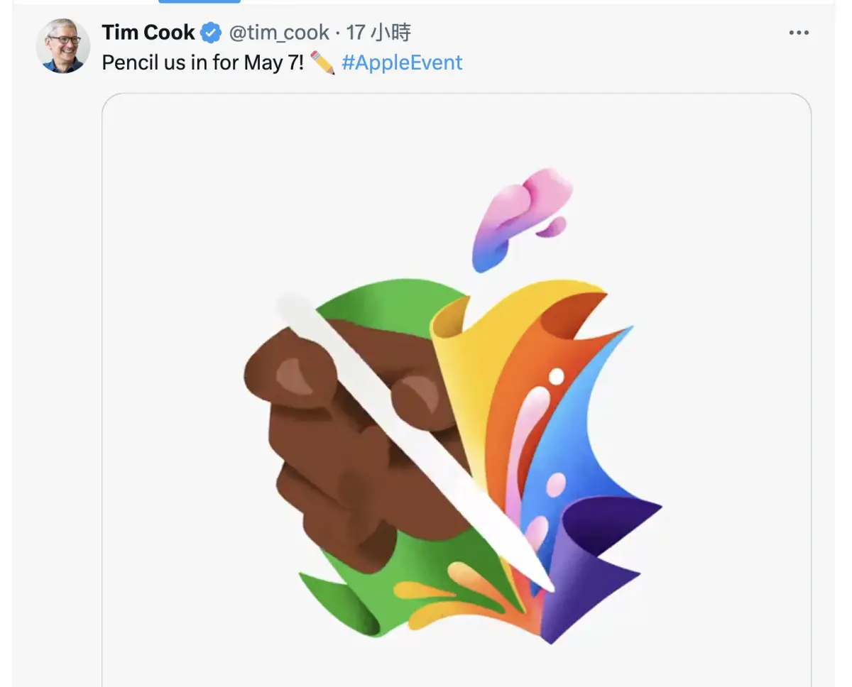This screenshot has height=687, width=852.
Task: Open the more options ellipsis menu
Action: 799,33
